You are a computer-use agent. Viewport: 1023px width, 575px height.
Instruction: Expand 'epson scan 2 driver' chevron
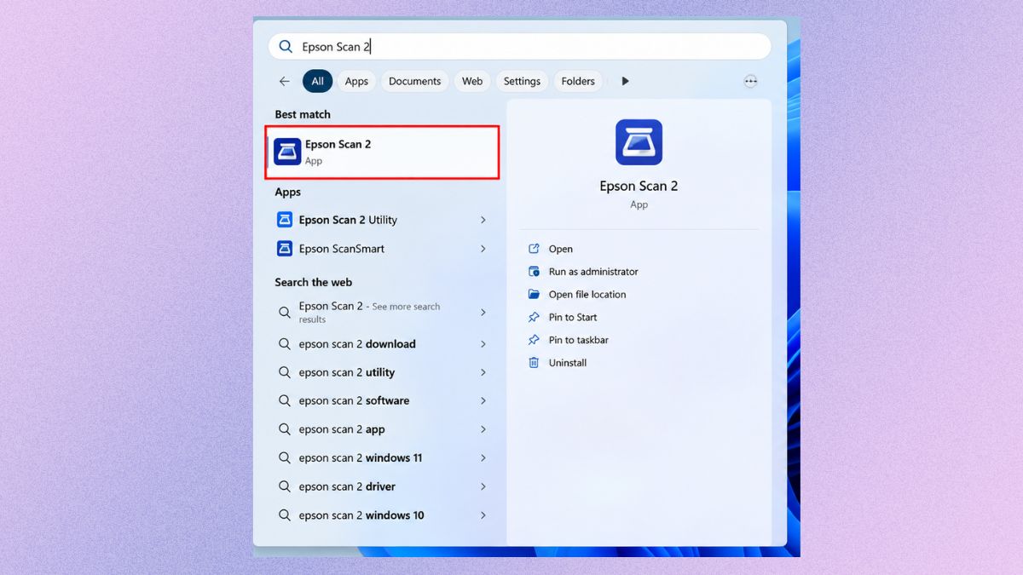(483, 486)
